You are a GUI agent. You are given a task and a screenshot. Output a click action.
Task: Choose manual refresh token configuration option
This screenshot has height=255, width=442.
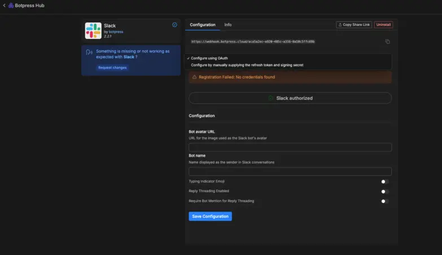pyautogui.click(x=247, y=65)
